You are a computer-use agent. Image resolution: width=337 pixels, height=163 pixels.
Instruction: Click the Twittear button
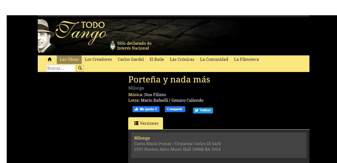[203, 110]
